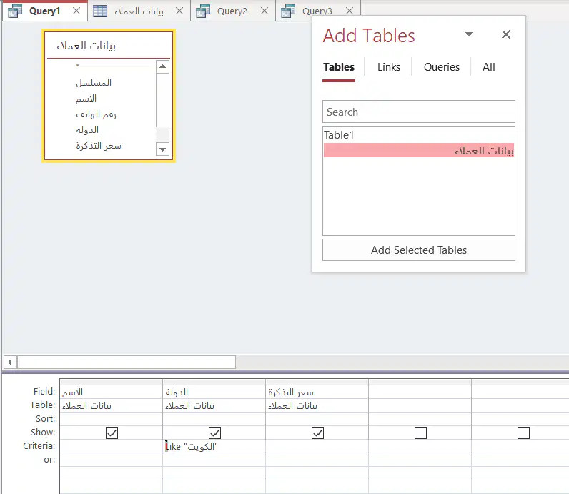
Task: Click the Sort cell for الاسم column
Action: coord(111,419)
